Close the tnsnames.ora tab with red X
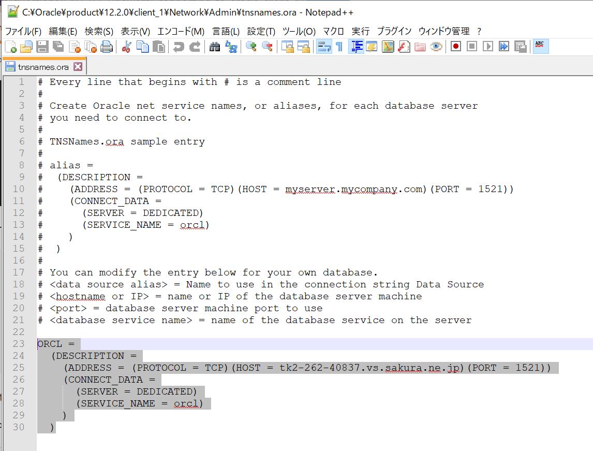The width and height of the screenshot is (593, 451). pos(78,67)
